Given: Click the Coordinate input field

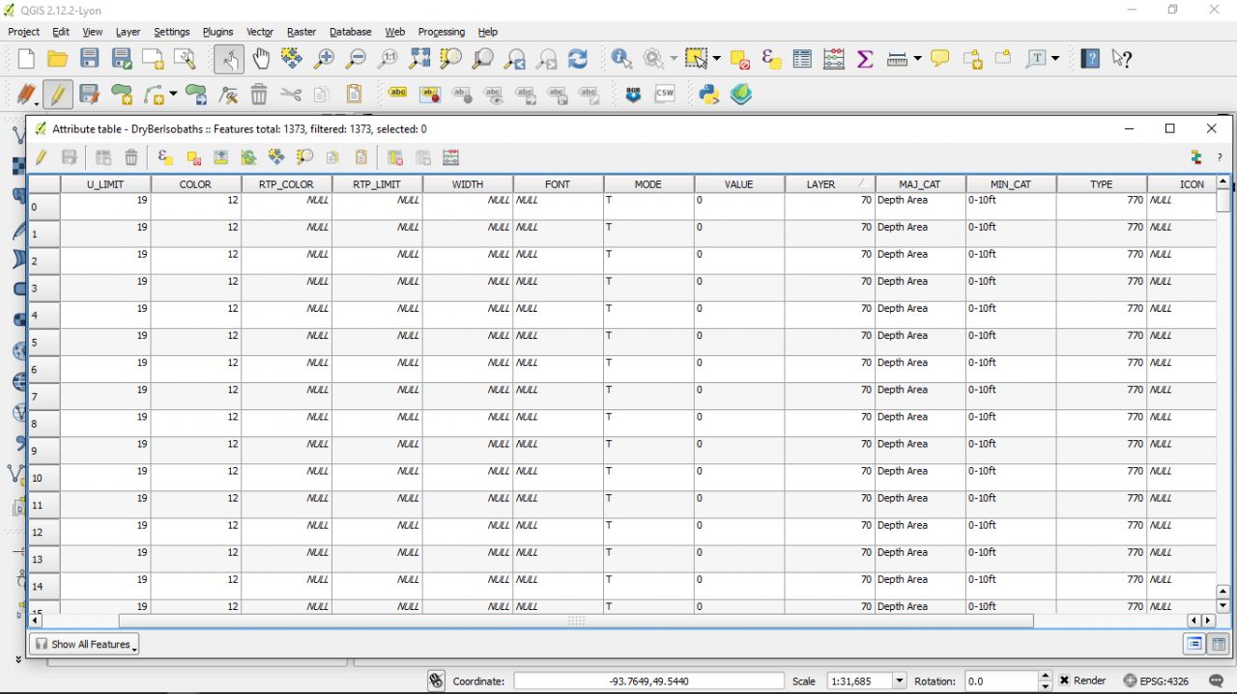Looking at the screenshot, I should click(x=648, y=680).
